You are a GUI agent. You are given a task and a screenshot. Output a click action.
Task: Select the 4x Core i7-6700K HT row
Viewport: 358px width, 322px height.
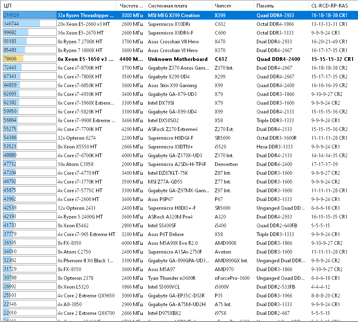coord(180,155)
